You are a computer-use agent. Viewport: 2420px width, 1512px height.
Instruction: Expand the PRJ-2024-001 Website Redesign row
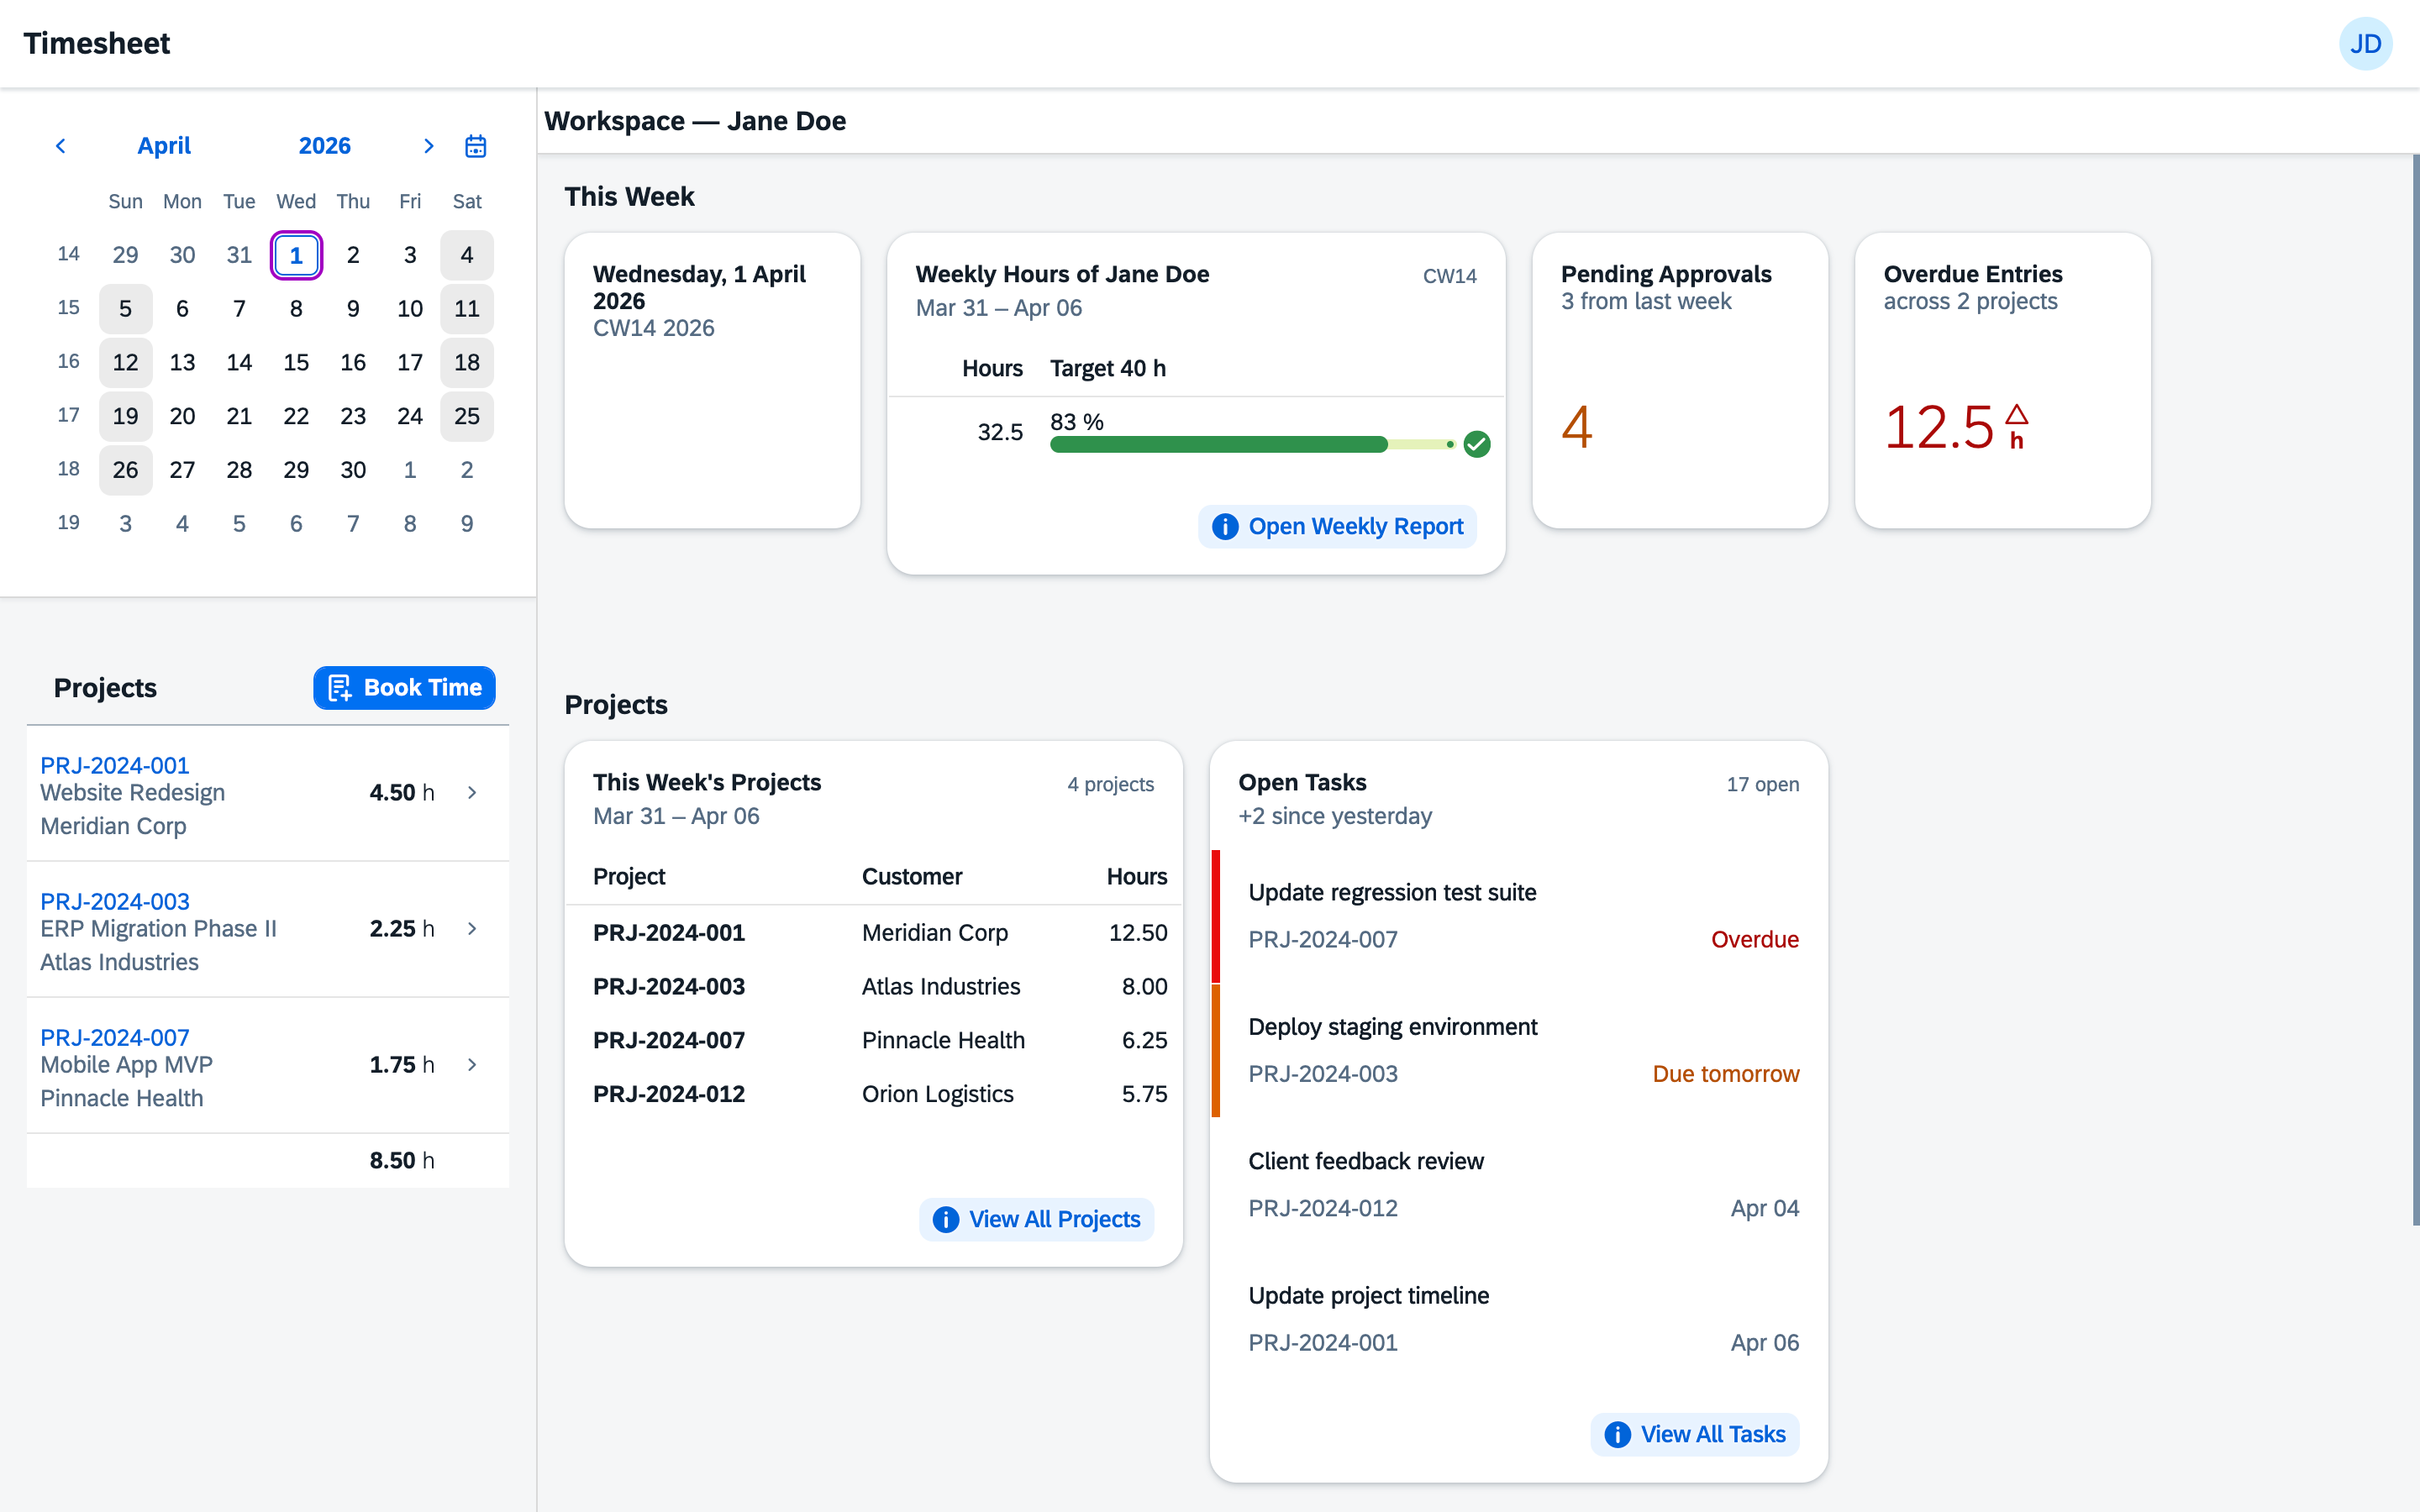[472, 792]
